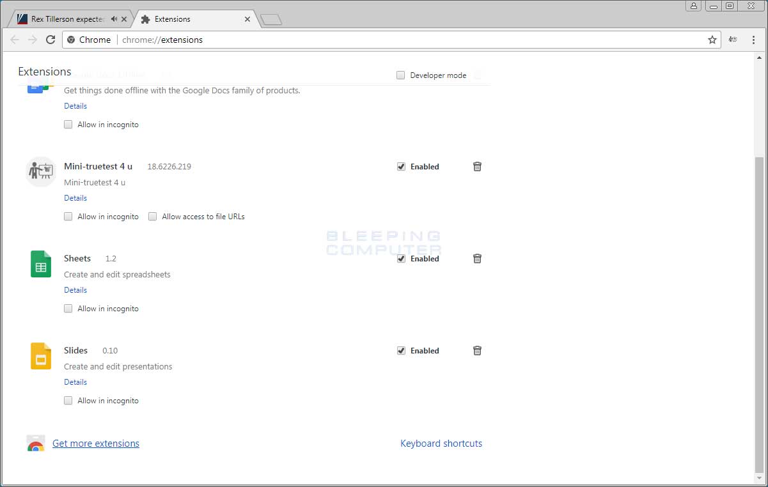The width and height of the screenshot is (768, 487).
Task: Click the green Sheets extension icon
Action: [41, 263]
